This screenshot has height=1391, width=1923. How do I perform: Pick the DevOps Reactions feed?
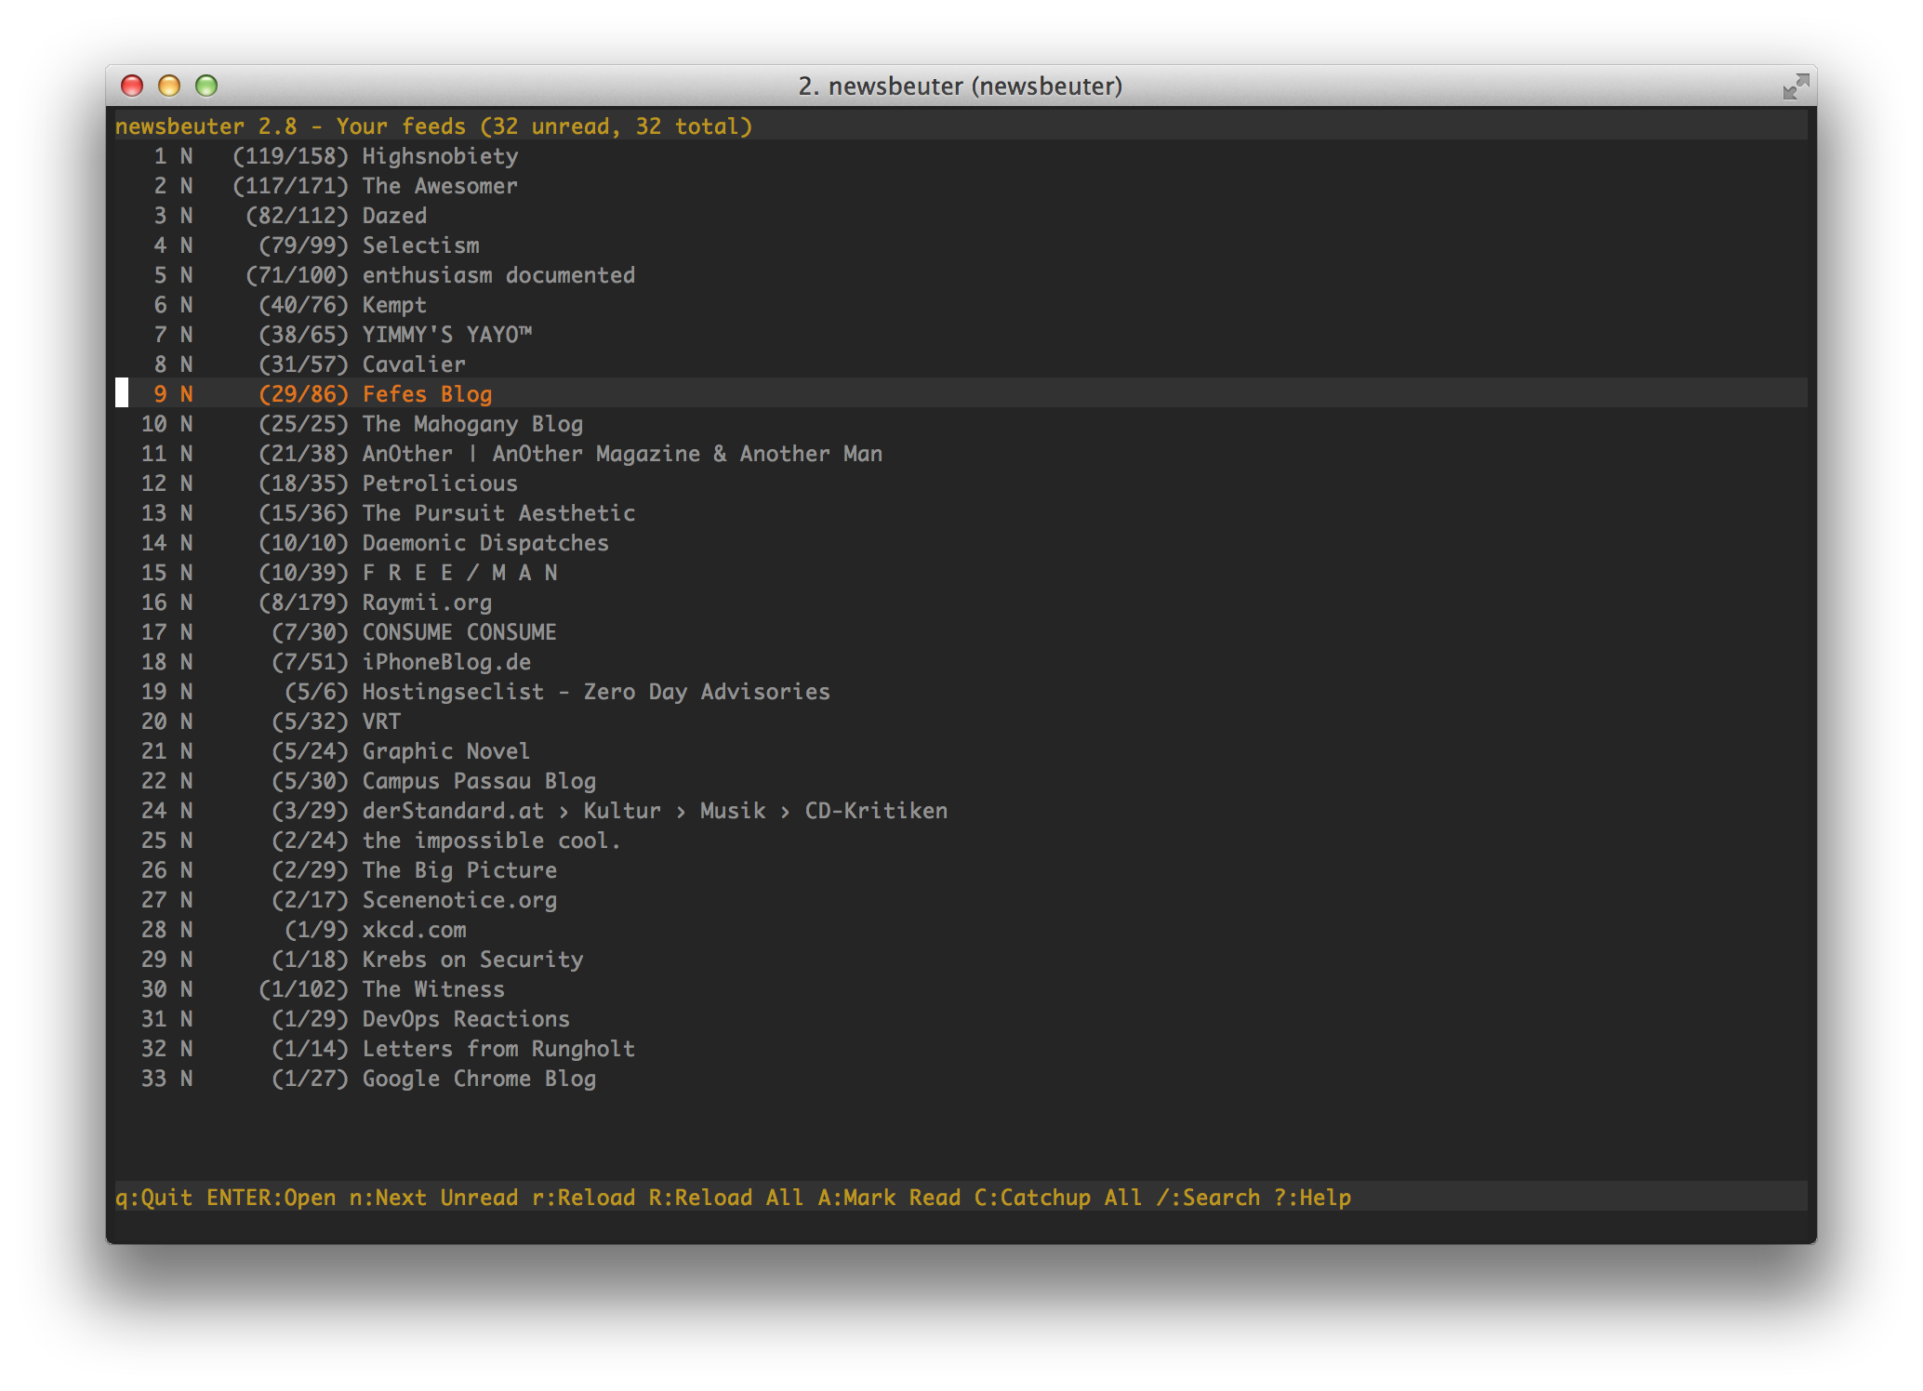point(465,1019)
